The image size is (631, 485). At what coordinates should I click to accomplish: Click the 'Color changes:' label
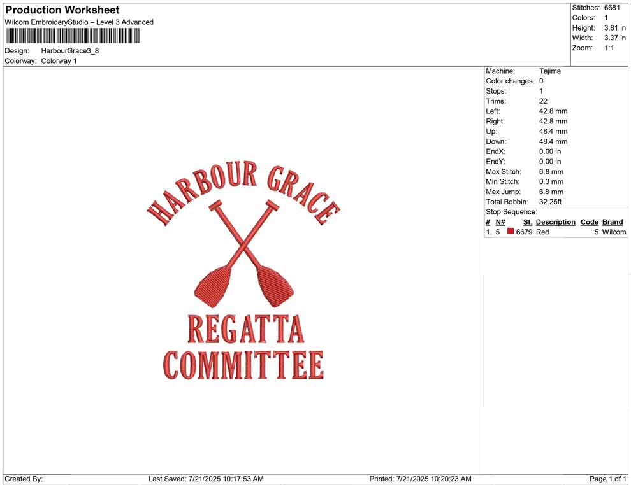(510, 81)
